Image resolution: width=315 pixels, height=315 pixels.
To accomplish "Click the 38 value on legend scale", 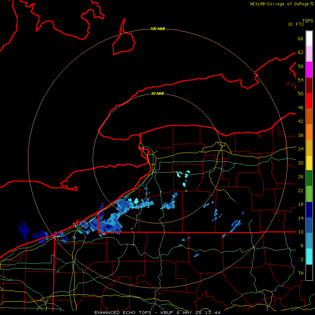I will (x=301, y=135).
